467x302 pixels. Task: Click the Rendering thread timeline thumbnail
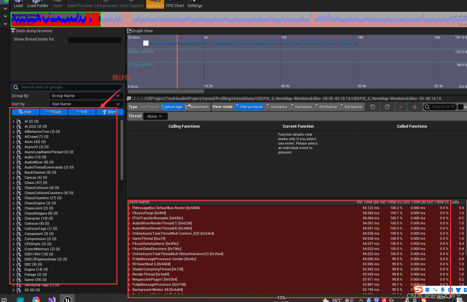[56, 19]
